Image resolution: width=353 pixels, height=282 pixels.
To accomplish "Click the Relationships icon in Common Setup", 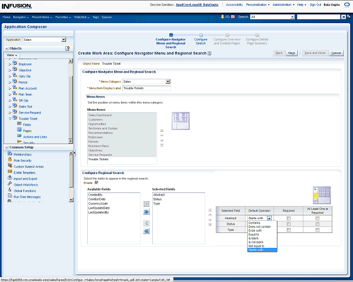I will (x=10, y=155).
